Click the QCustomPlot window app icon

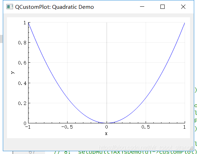tap(9, 7)
